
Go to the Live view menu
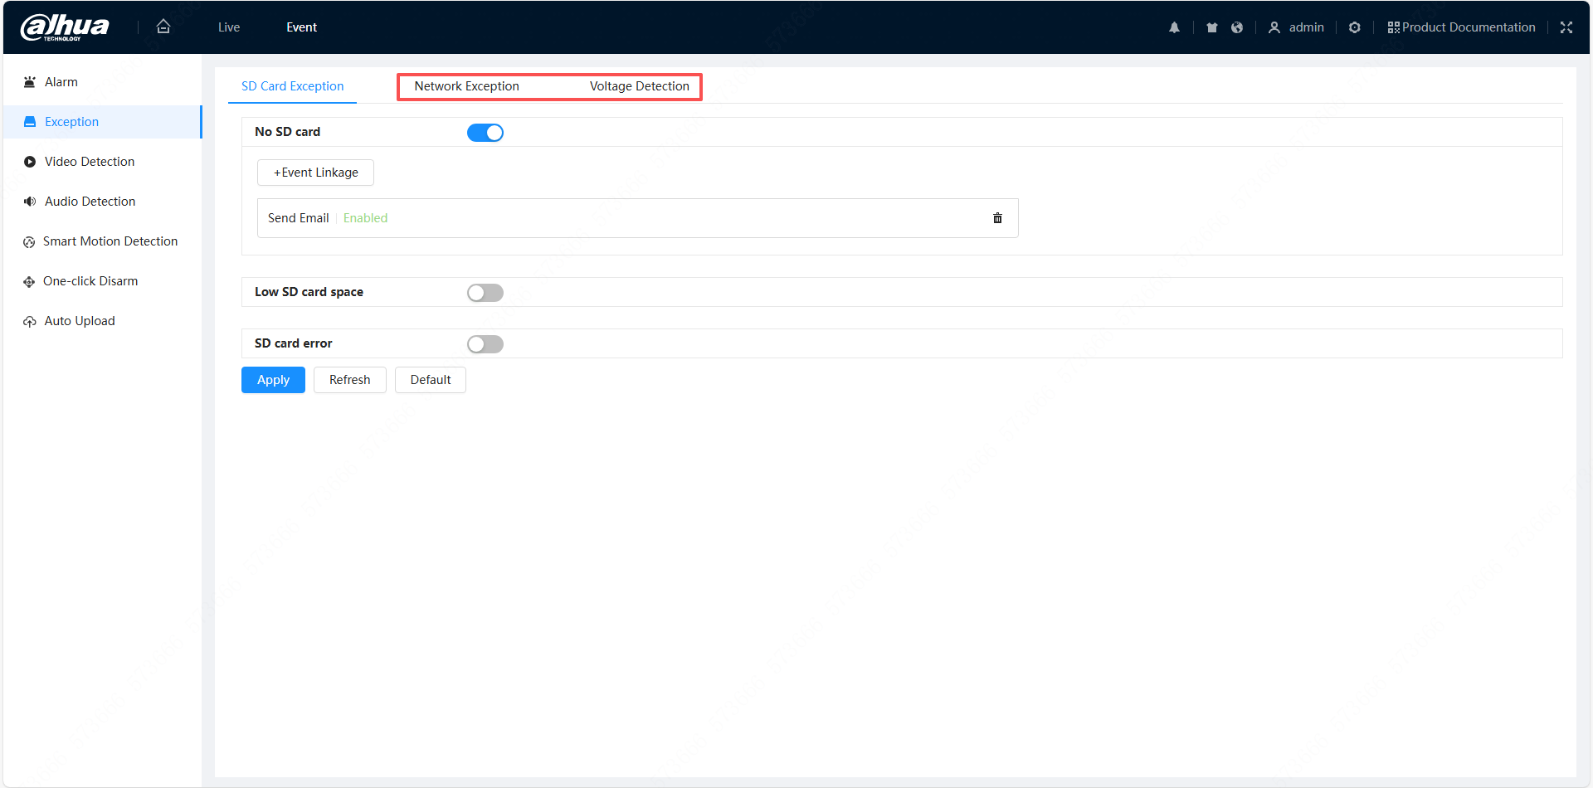(229, 27)
